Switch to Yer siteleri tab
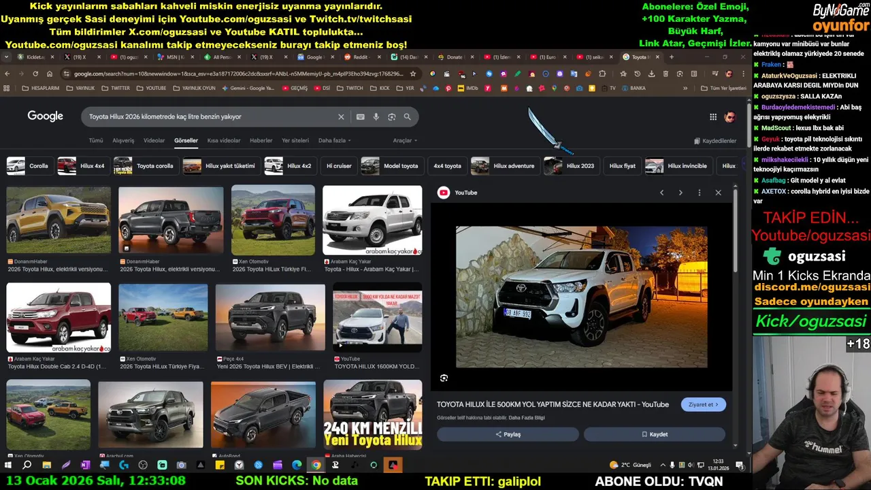Image resolution: width=871 pixels, height=490 pixels. [x=295, y=140]
